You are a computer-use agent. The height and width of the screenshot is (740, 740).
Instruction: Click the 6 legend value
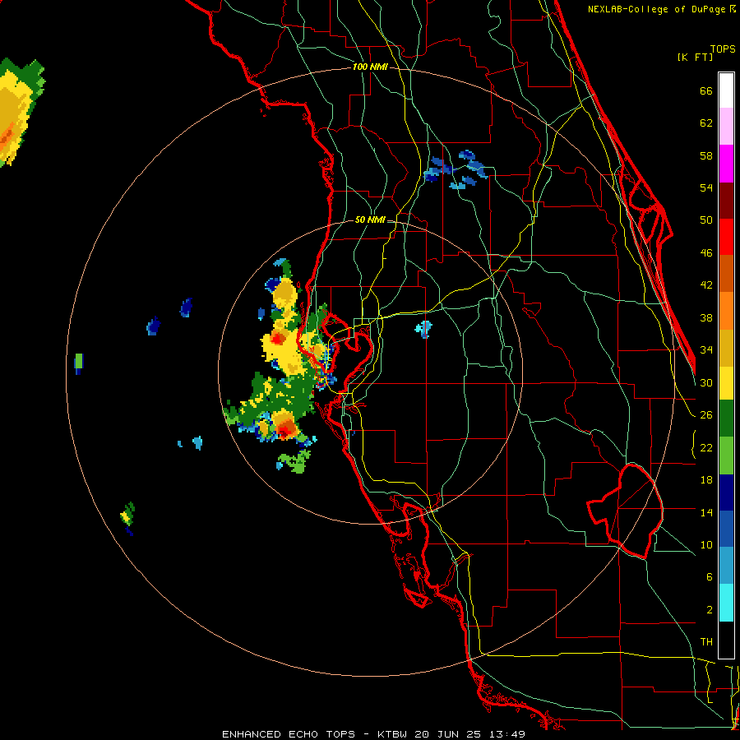709,577
